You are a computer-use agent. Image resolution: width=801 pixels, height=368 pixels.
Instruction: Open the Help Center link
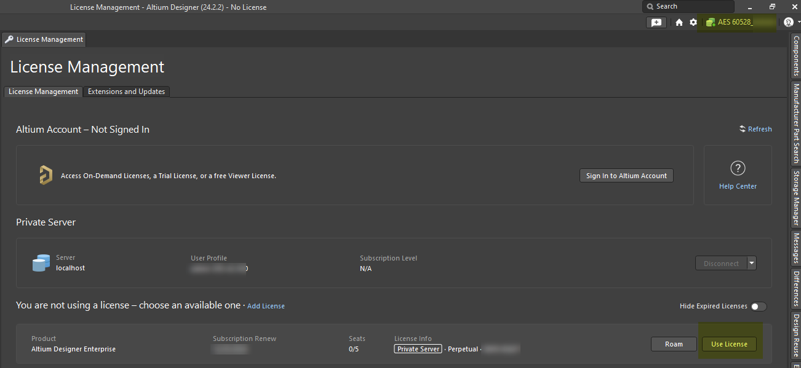[x=738, y=186]
